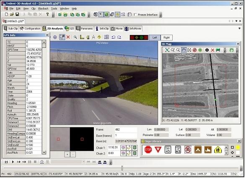Select the pointer cursor tool above video
The height and width of the screenshot is (178, 246).
point(62,37)
